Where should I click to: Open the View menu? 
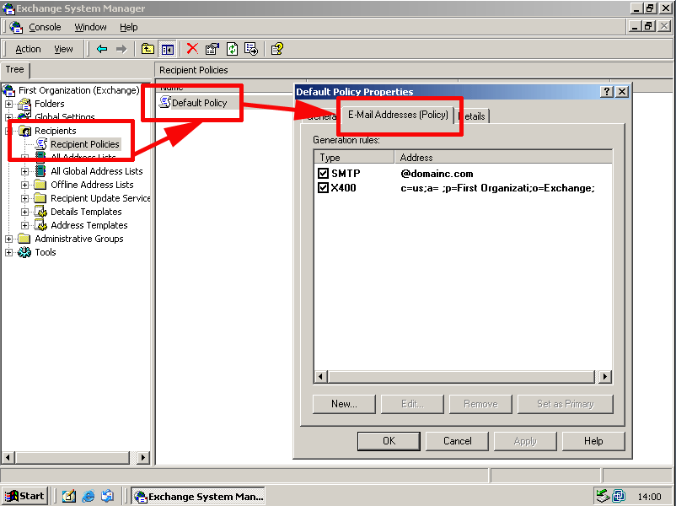[x=63, y=49]
